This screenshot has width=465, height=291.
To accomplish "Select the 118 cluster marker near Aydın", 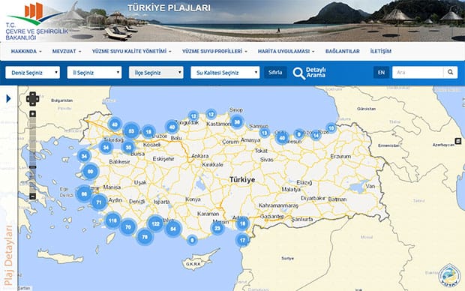I will tap(112, 220).
